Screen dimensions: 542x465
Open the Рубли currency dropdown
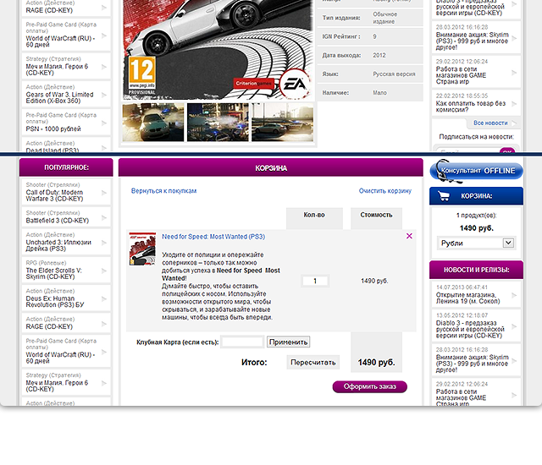coord(476,243)
